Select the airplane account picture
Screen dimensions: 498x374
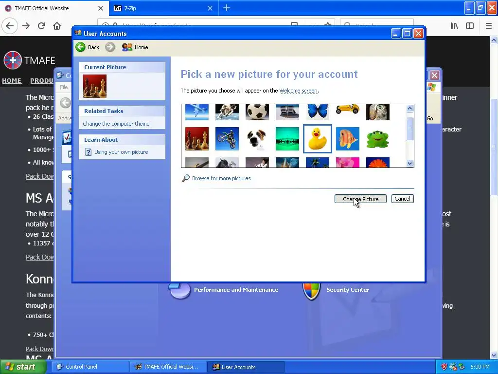[197, 112]
